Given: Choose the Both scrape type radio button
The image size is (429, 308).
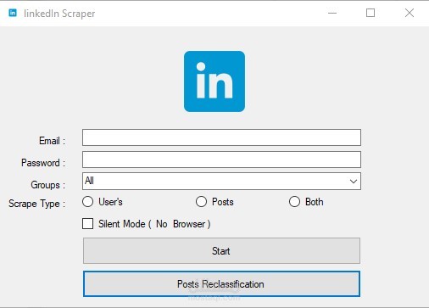Looking at the screenshot, I should tap(294, 202).
